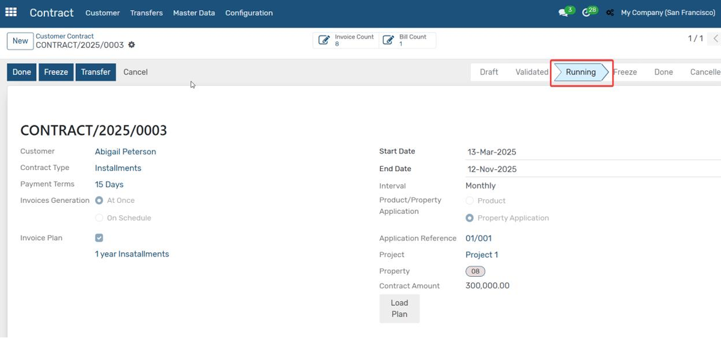Open the Master Data menu

click(x=194, y=13)
